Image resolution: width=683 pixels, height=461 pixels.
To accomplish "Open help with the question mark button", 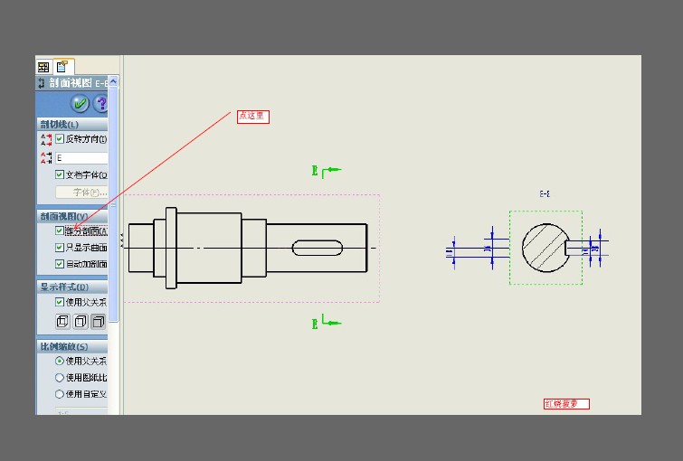I will [101, 104].
